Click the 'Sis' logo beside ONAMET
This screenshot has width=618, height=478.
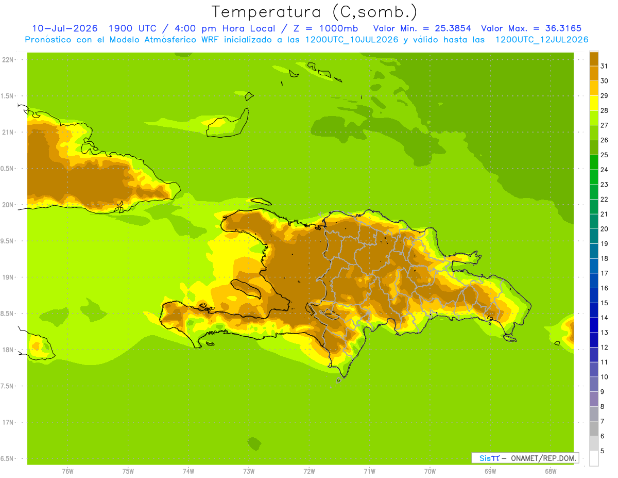point(485,458)
